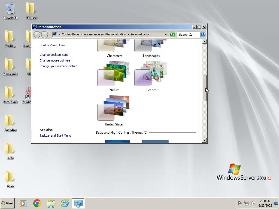The image size is (279, 209).
Task: Click scrollbar down arrow in theme list
Action: pos(204,140)
